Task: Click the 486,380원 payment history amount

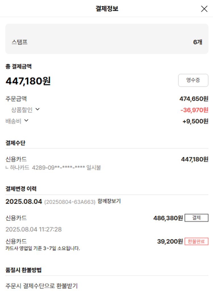Action: click(x=168, y=218)
